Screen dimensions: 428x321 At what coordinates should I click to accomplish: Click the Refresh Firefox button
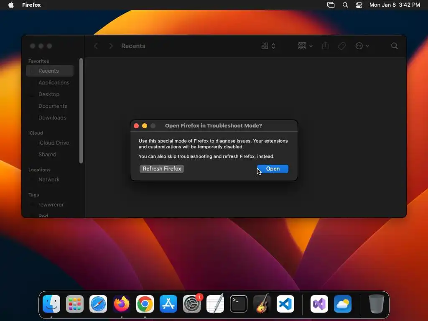click(x=162, y=169)
